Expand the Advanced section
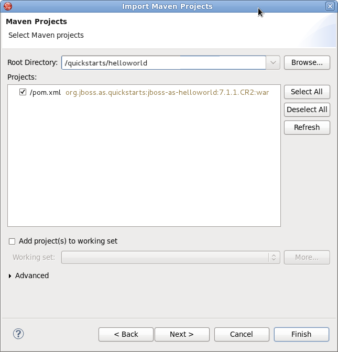The width and height of the screenshot is (338, 352). [10, 276]
